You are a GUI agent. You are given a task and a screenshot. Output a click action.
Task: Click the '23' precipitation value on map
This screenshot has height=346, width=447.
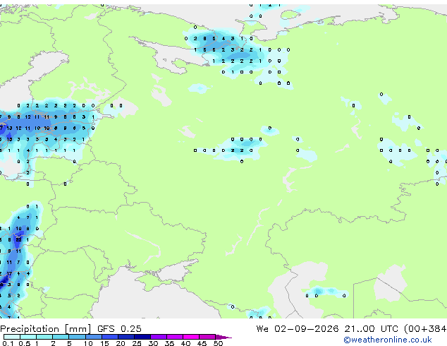pyautogui.click(x=18, y=240)
